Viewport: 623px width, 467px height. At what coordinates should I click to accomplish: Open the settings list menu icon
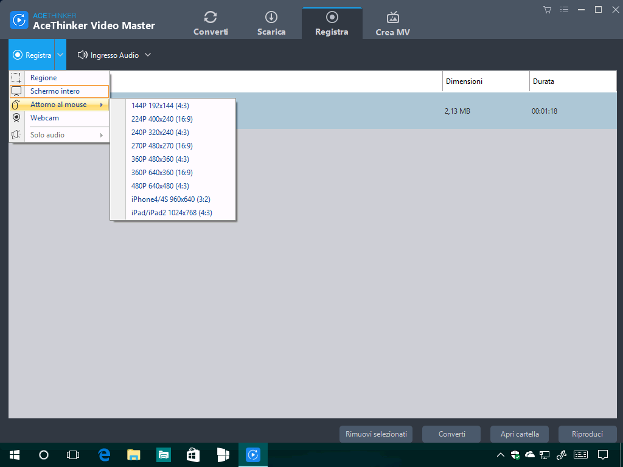[x=564, y=10]
